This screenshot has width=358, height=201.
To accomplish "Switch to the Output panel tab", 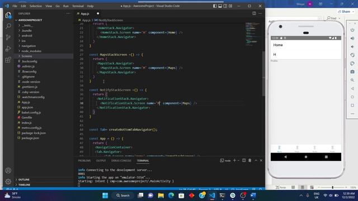I will coord(101,161).
